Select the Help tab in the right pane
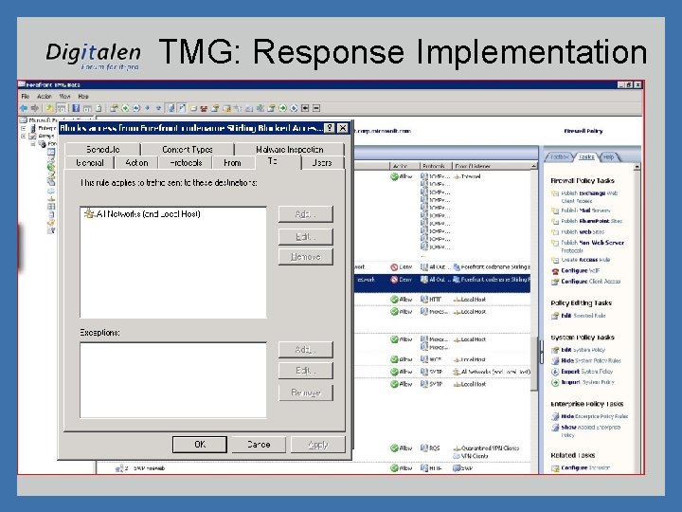682x512 pixels. (x=608, y=156)
